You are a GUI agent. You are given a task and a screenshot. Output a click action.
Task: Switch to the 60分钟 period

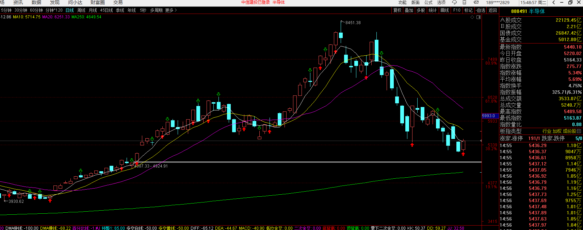tap(36, 10)
